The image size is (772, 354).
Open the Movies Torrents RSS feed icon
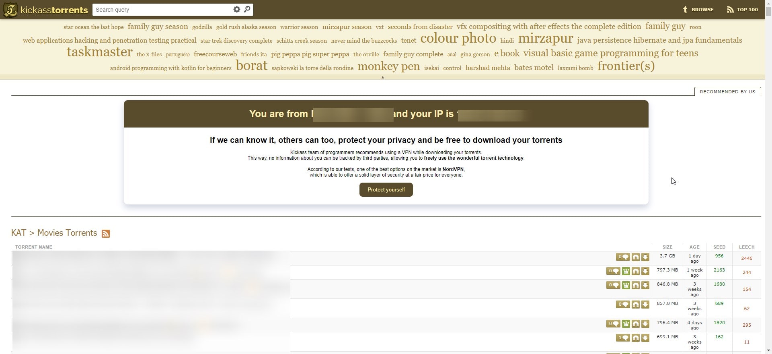(106, 234)
